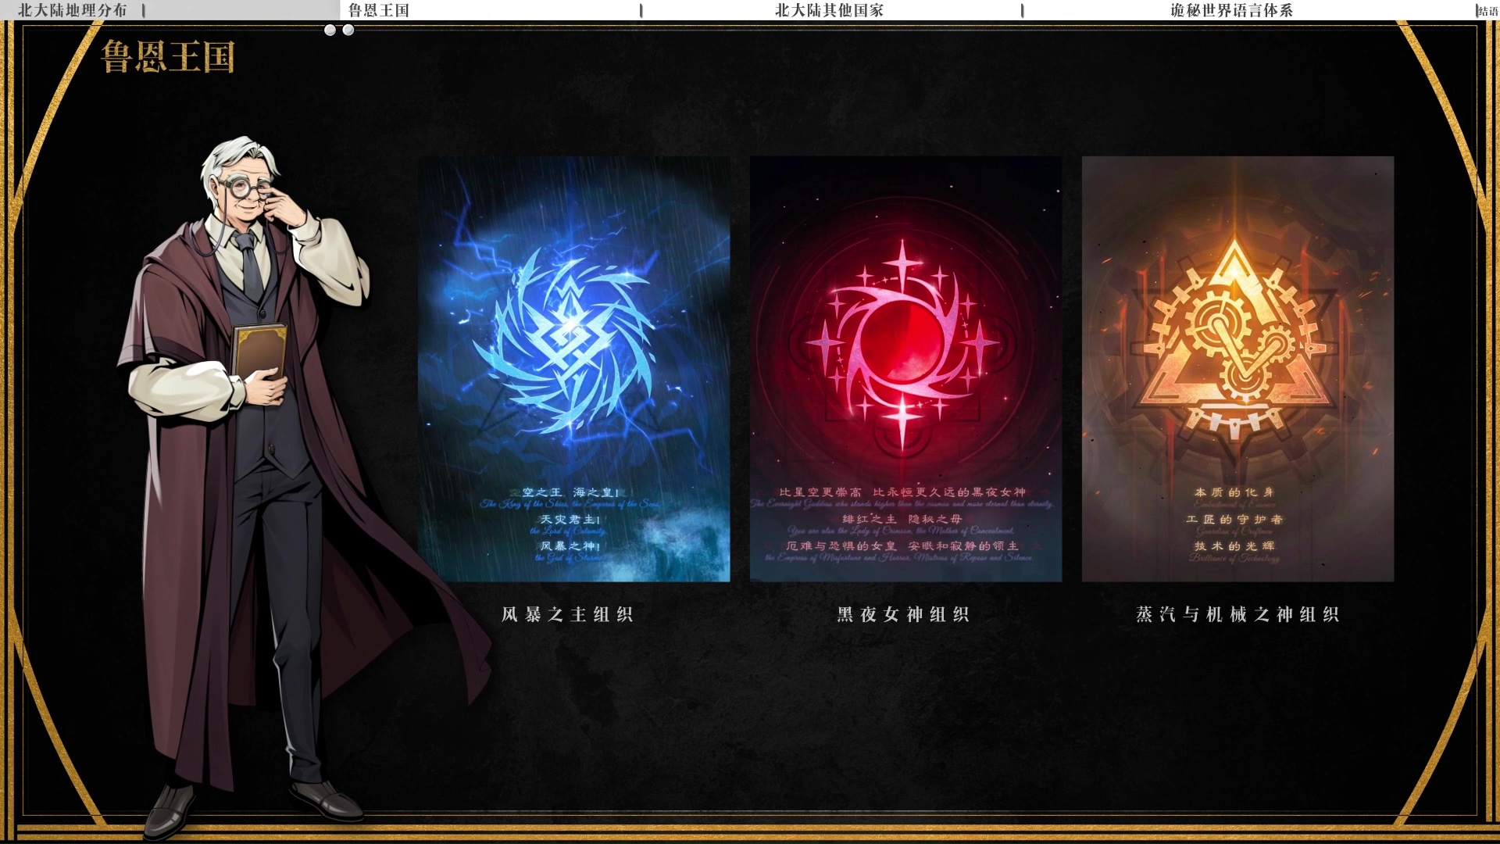Screen dimensions: 1500x844
Task: Jump to the 结语 section at far right
Action: [x=1488, y=11]
